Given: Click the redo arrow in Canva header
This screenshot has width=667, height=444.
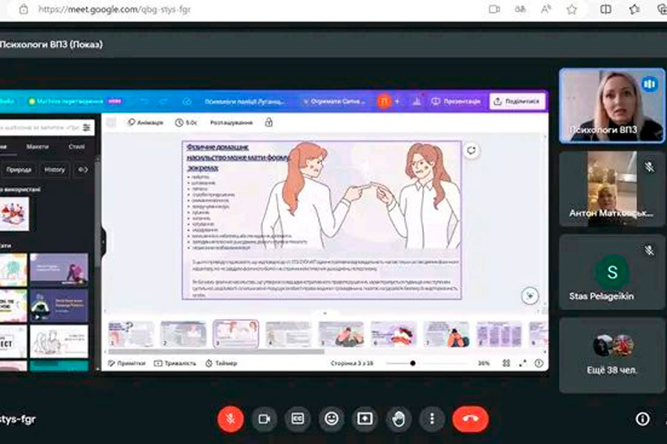Looking at the screenshot, I should (164, 101).
